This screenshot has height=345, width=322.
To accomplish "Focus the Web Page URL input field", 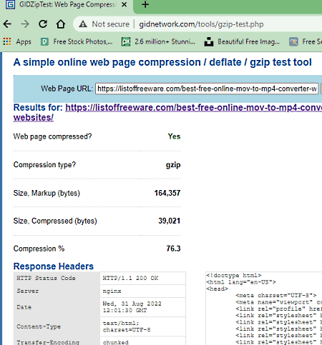I will [207, 89].
